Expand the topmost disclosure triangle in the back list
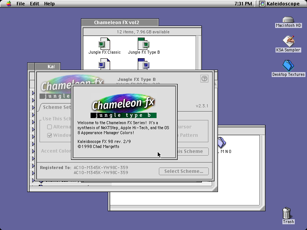Viewport: 307px width, 230px height. click(33, 93)
